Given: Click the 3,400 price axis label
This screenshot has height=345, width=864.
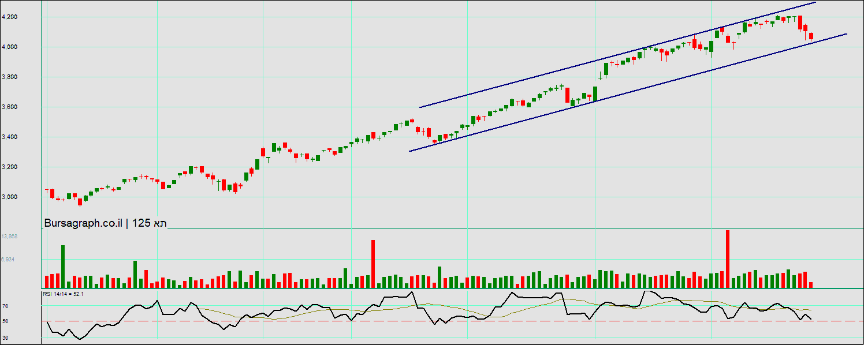Looking at the screenshot, I should (x=9, y=137).
